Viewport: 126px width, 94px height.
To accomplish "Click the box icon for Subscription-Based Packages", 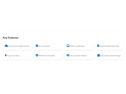I will 99,55.
